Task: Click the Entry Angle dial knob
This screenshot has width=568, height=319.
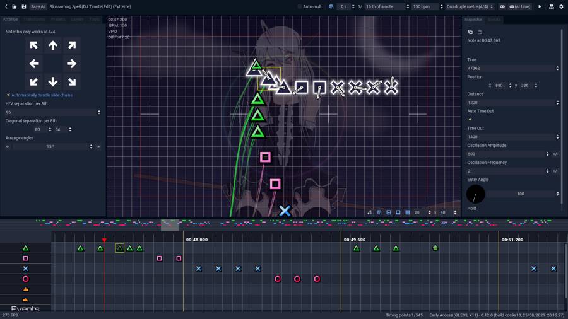Action: click(x=476, y=194)
